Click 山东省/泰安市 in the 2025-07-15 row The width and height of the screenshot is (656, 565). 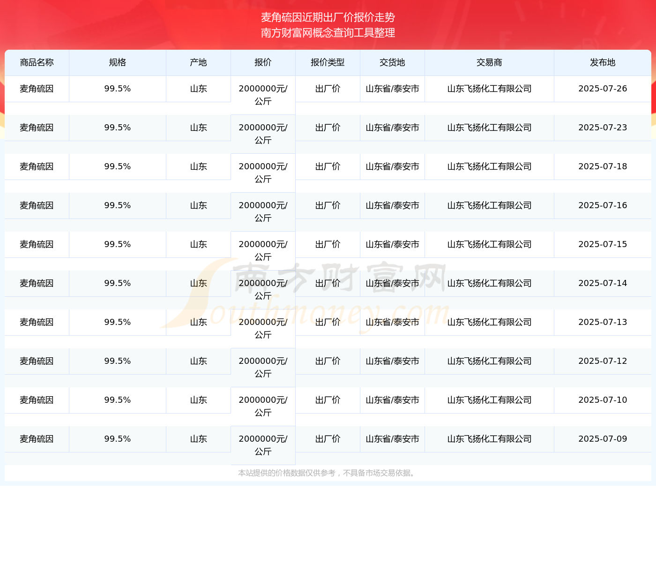(392, 244)
